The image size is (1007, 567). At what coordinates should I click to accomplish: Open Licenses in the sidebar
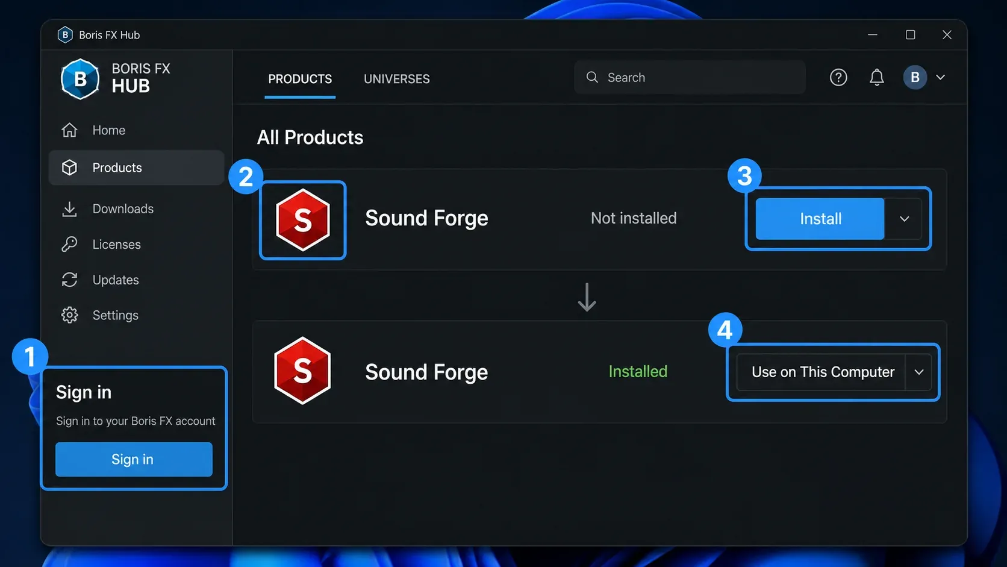(137, 244)
